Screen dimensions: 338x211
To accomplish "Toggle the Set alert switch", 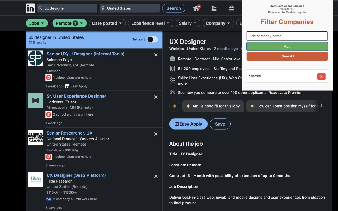I will pos(152,39).
